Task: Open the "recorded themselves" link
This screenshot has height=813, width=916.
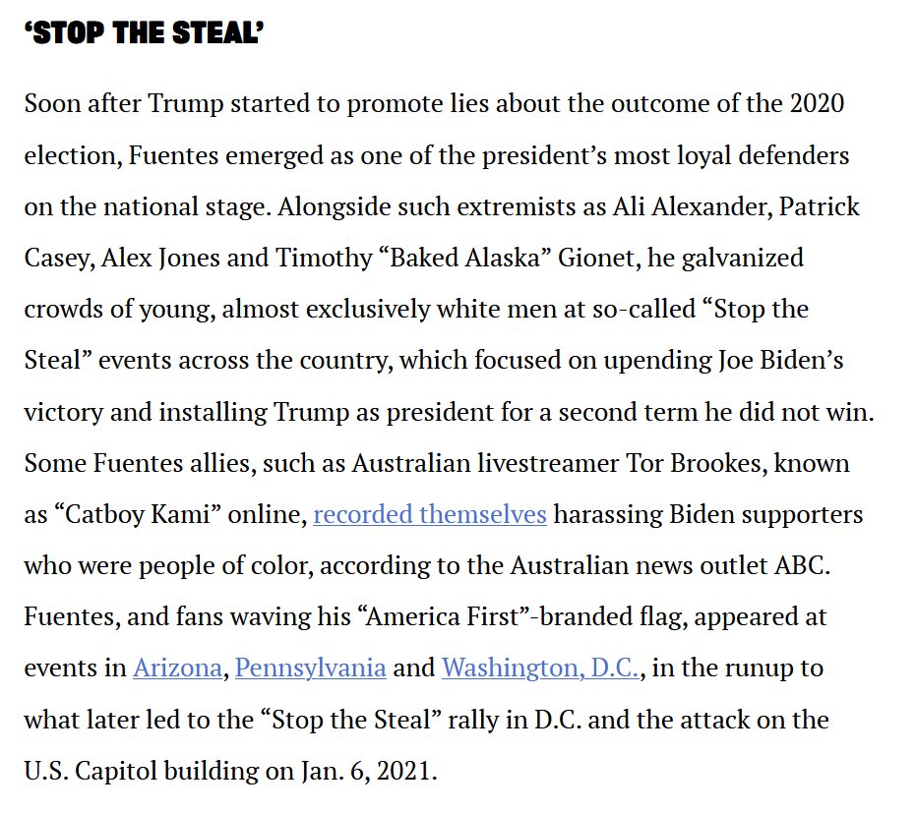Action: pyautogui.click(x=429, y=514)
